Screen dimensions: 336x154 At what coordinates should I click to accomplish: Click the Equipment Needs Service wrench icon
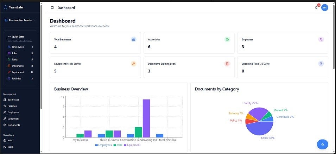pyautogui.click(x=133, y=64)
